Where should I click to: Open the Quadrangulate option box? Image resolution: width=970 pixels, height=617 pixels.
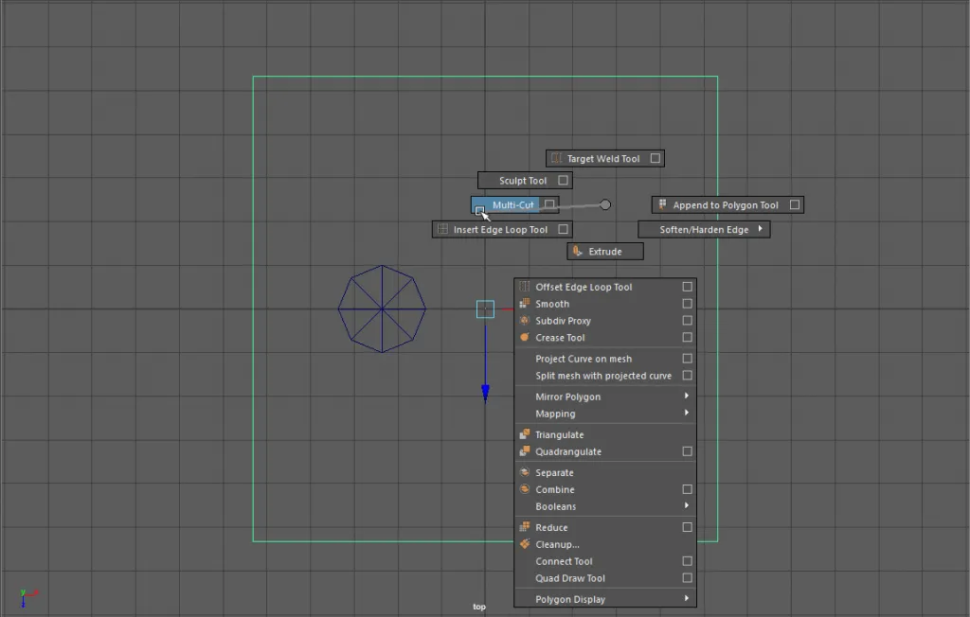point(687,451)
